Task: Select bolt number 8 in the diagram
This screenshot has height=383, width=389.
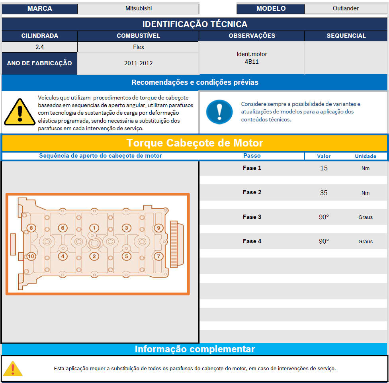Action: 31,228
